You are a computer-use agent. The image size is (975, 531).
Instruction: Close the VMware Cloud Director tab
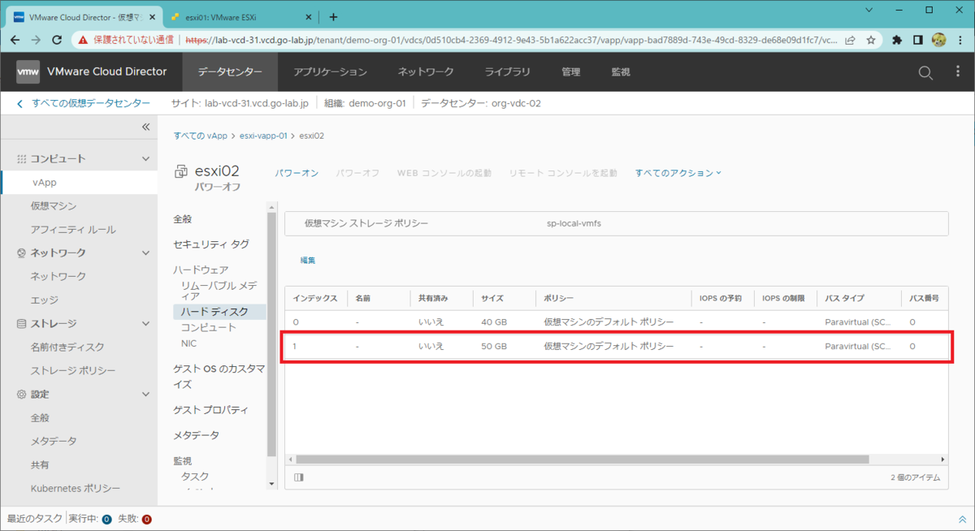151,16
